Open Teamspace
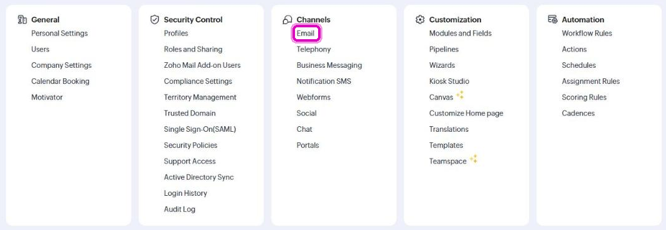 (x=448, y=161)
